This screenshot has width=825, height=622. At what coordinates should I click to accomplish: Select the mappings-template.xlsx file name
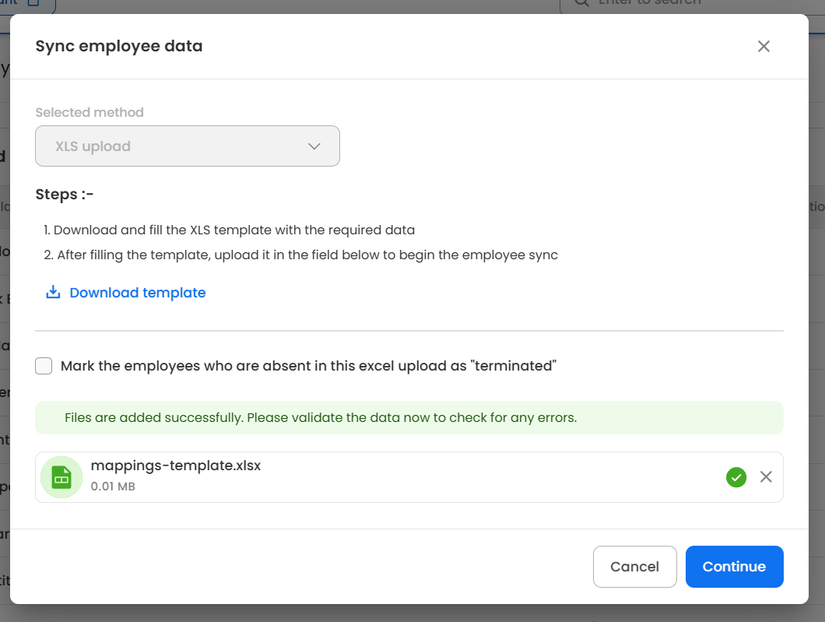click(x=176, y=466)
